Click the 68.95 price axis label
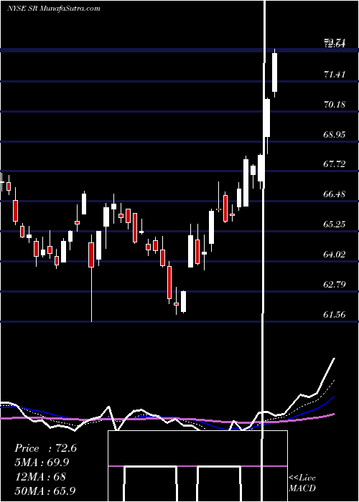The image size is (359, 502). [x=335, y=135]
